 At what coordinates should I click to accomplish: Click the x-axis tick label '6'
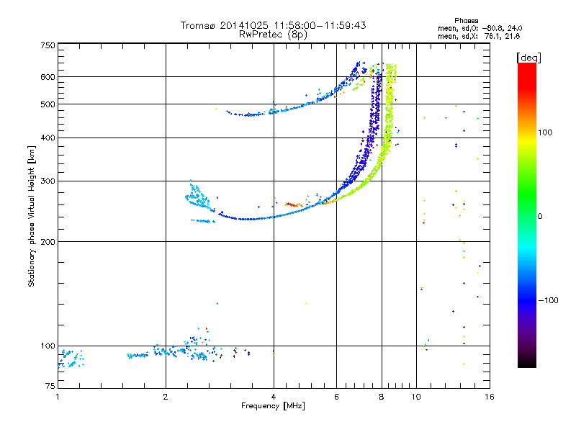[336, 397]
